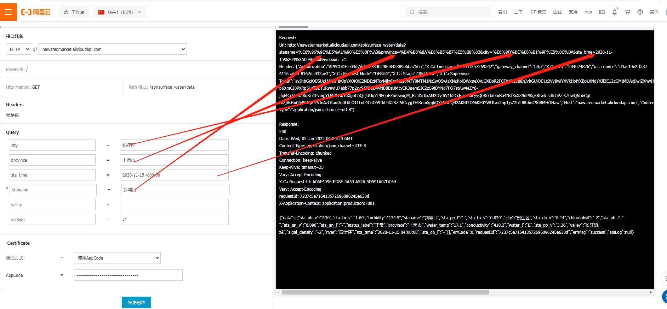Viewport: 667px width, 309px height.
Task: Open the ICP 备案 menu
Action: pos(538,12)
